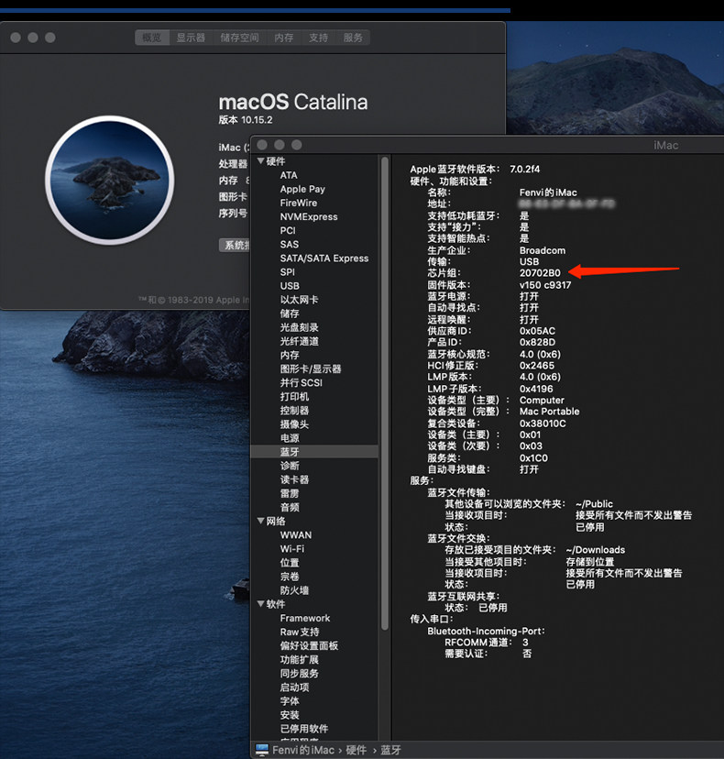Open the 储存空间 tab
Image resolution: width=724 pixels, height=759 pixels.
point(239,38)
